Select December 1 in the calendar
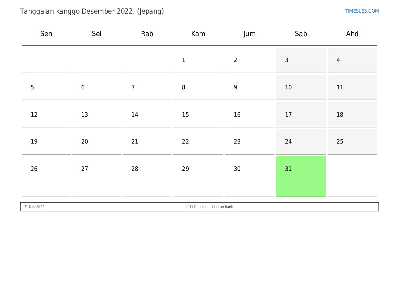The width and height of the screenshot is (399, 282). 184,60
